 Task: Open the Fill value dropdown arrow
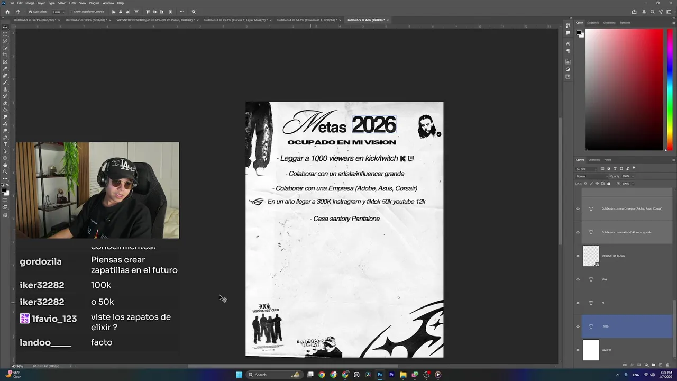(632, 184)
